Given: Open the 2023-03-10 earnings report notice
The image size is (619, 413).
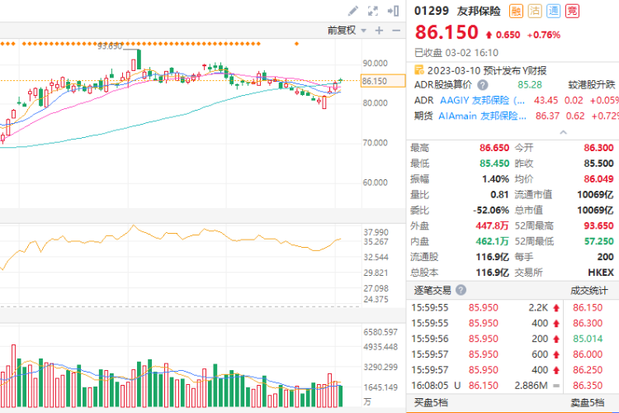Looking at the screenshot, I should pyautogui.click(x=487, y=69).
